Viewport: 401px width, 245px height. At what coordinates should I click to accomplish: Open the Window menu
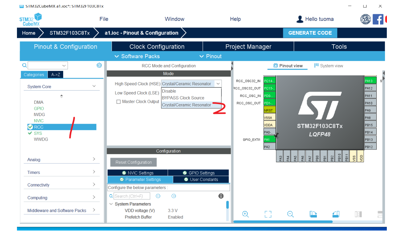coord(174,19)
